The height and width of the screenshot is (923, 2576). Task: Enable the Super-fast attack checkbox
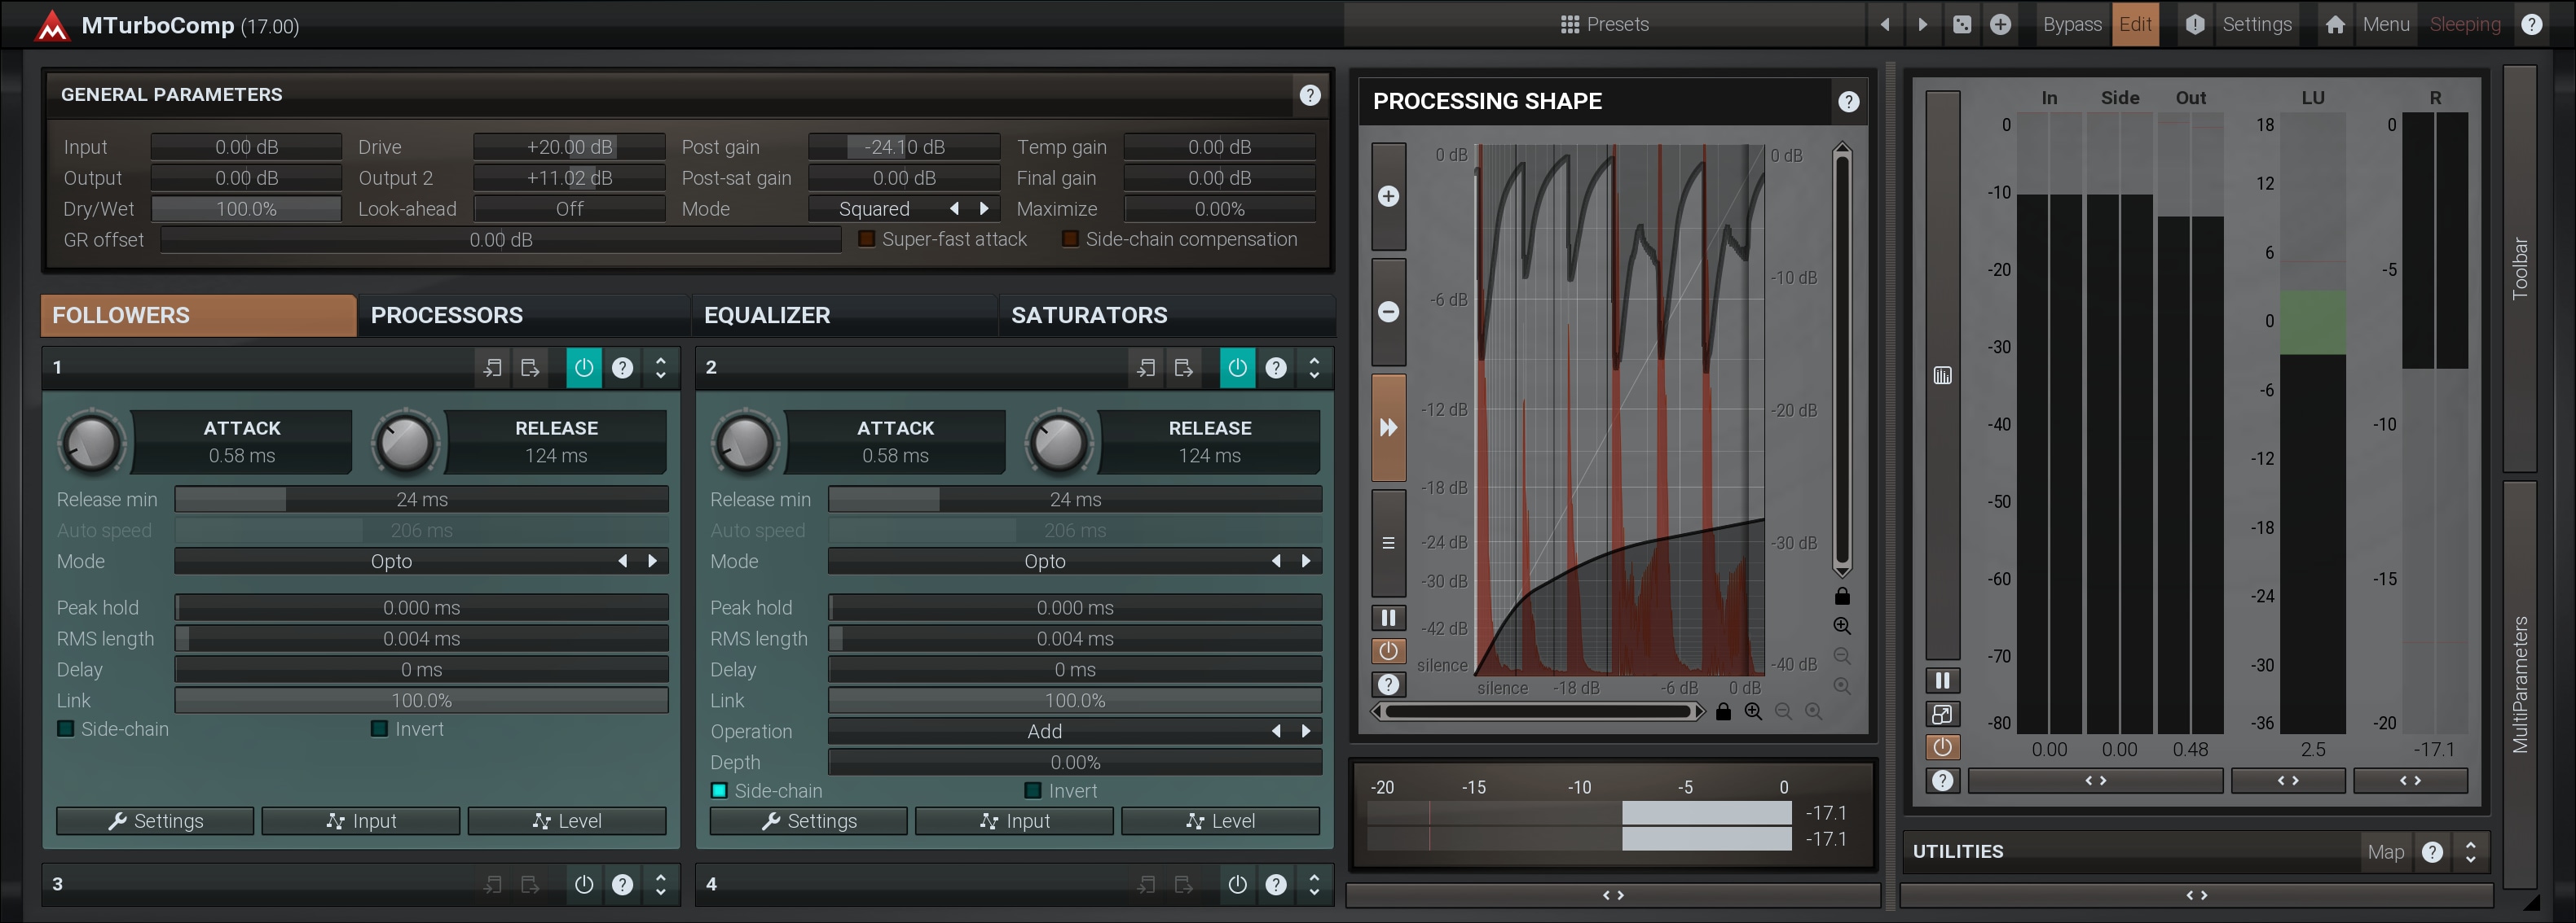(x=867, y=238)
